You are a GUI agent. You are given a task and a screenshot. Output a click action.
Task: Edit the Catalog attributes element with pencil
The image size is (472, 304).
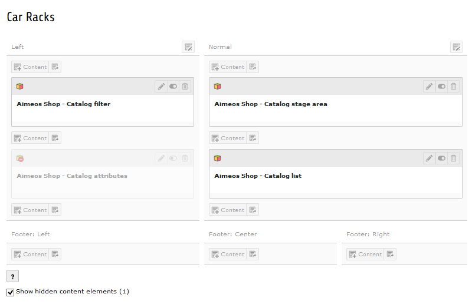161,158
